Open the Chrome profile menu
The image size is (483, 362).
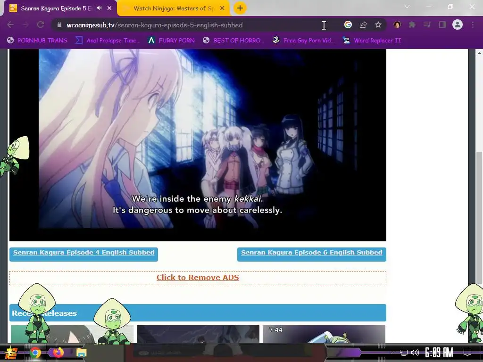point(458,25)
